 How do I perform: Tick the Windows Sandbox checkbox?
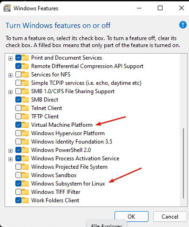click(18, 175)
